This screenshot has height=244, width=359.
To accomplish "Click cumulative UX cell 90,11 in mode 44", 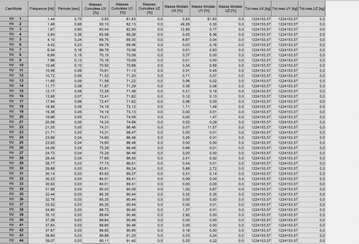I will pyautogui.click(x=96, y=241).
